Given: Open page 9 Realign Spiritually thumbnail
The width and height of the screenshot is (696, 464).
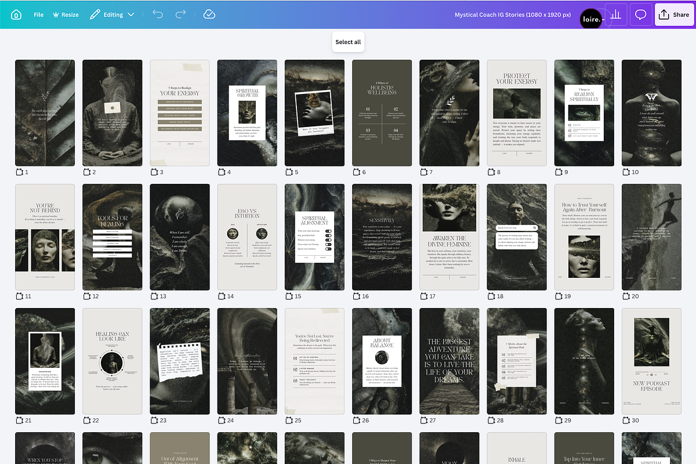Looking at the screenshot, I should click(584, 113).
